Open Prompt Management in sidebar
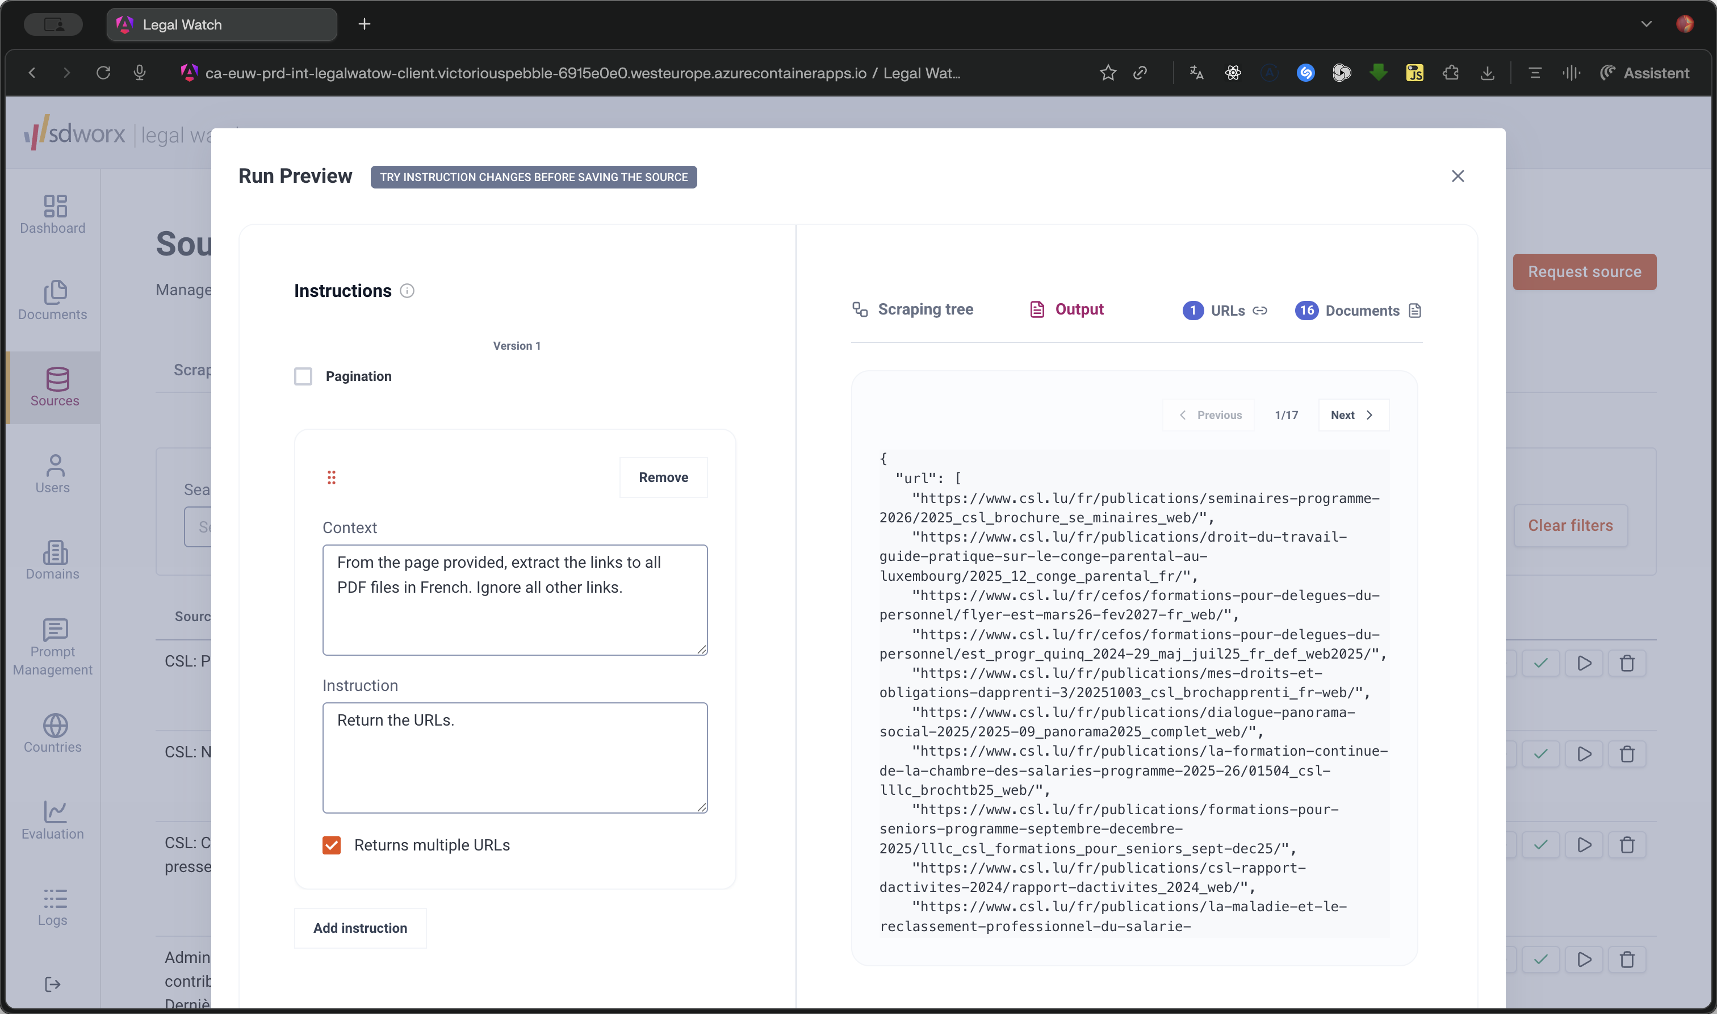 [53, 647]
